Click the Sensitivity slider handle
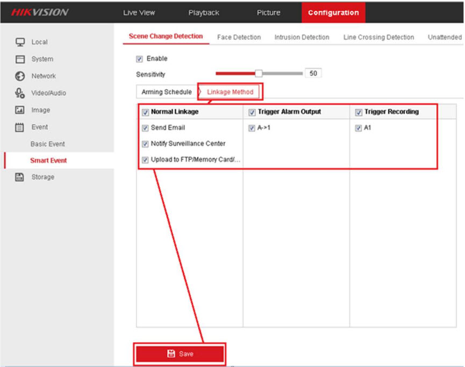The image size is (465, 367). [x=259, y=74]
